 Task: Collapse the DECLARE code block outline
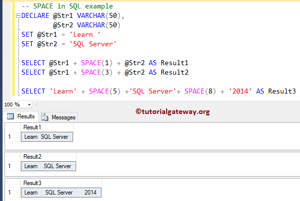18,16
